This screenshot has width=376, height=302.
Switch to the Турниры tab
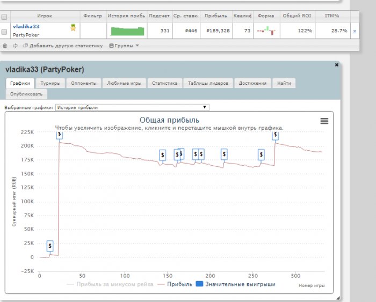(x=51, y=83)
